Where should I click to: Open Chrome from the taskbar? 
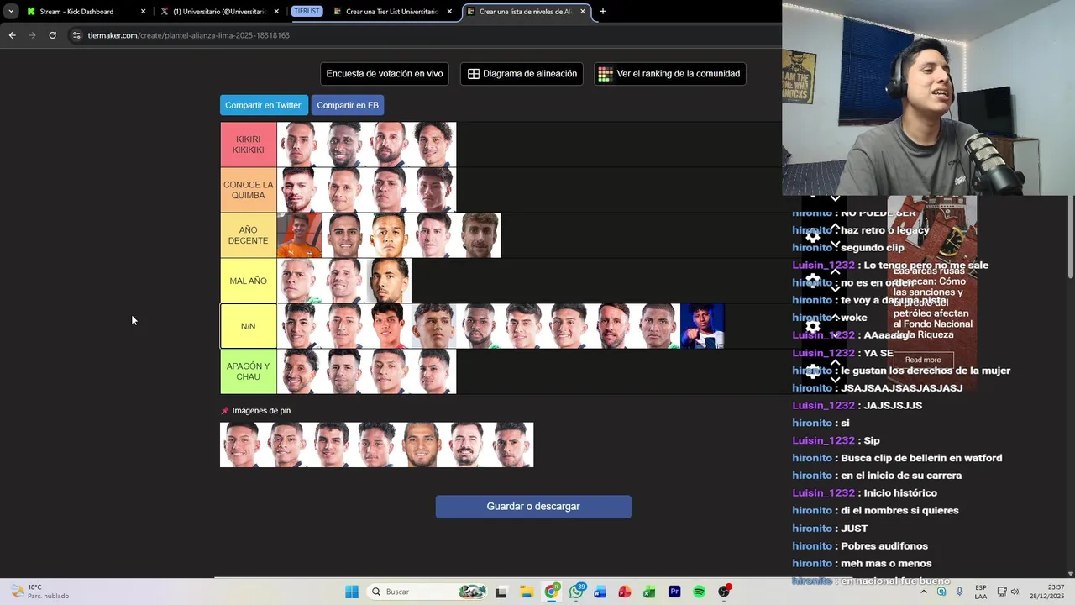tap(552, 592)
